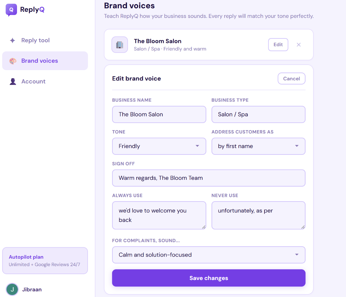
Task: Click Edit on The Bloom Salon
Action: click(x=278, y=45)
